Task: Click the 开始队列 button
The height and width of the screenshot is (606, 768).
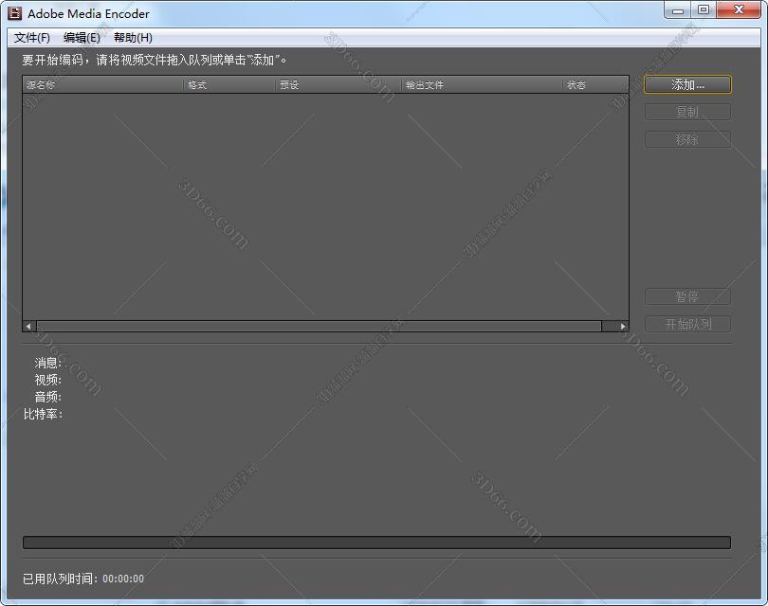Action: click(687, 324)
